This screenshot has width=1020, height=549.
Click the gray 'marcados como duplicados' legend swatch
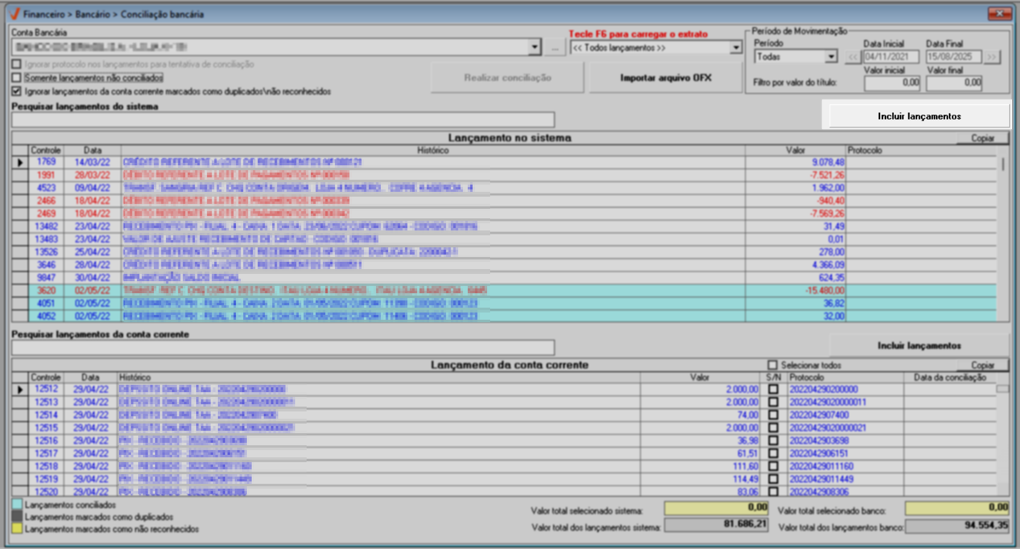[x=17, y=516]
